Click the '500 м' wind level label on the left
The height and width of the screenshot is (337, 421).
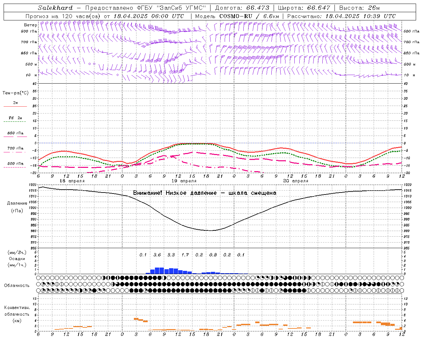pos(31,64)
